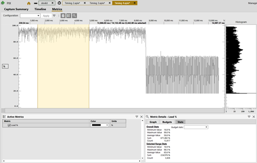Open the Budget stats dropdown
The width and height of the screenshot is (257, 163).
pyautogui.click(x=196, y=127)
